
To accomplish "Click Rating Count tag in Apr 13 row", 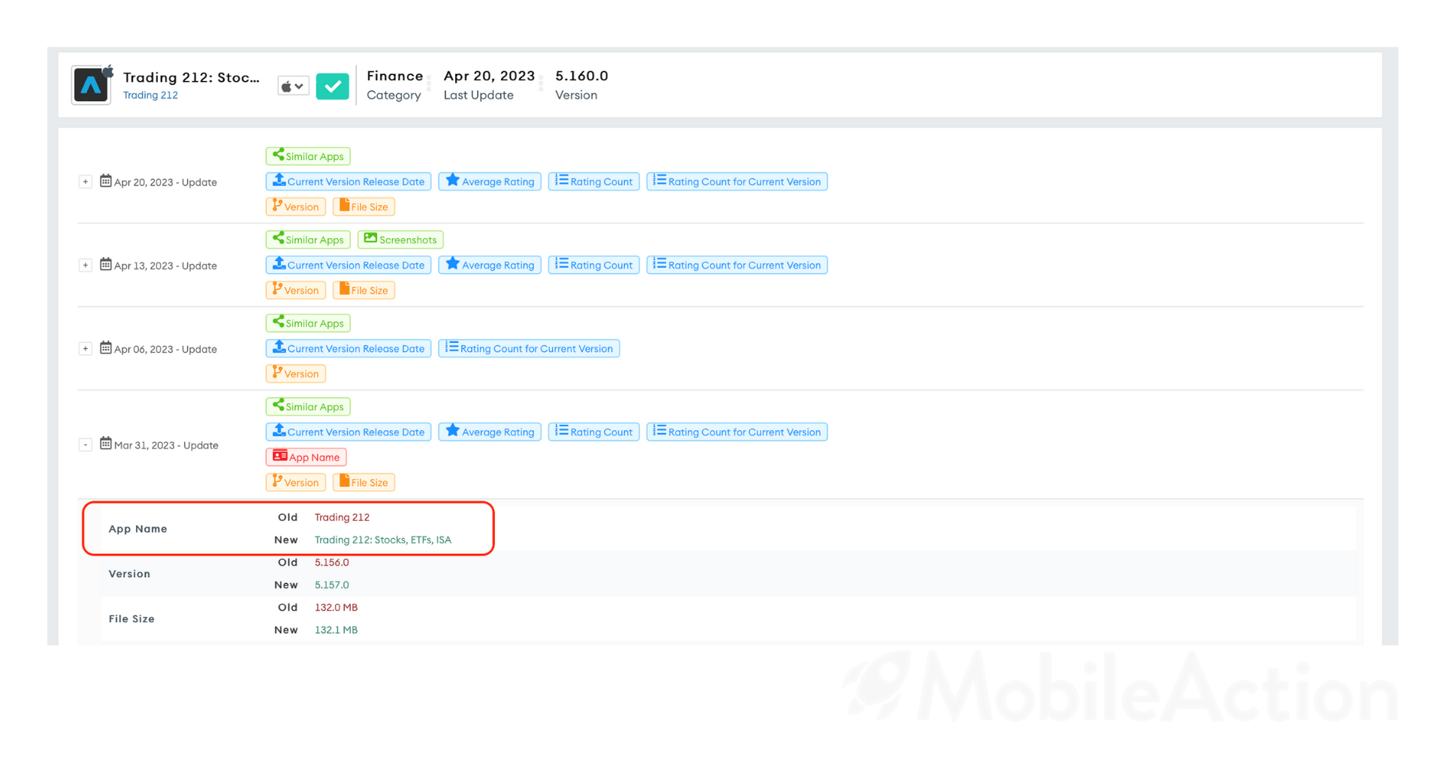I will pyautogui.click(x=594, y=265).
